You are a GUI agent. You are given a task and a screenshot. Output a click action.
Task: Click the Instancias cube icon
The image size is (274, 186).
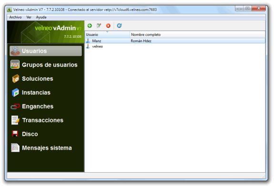click(x=15, y=93)
